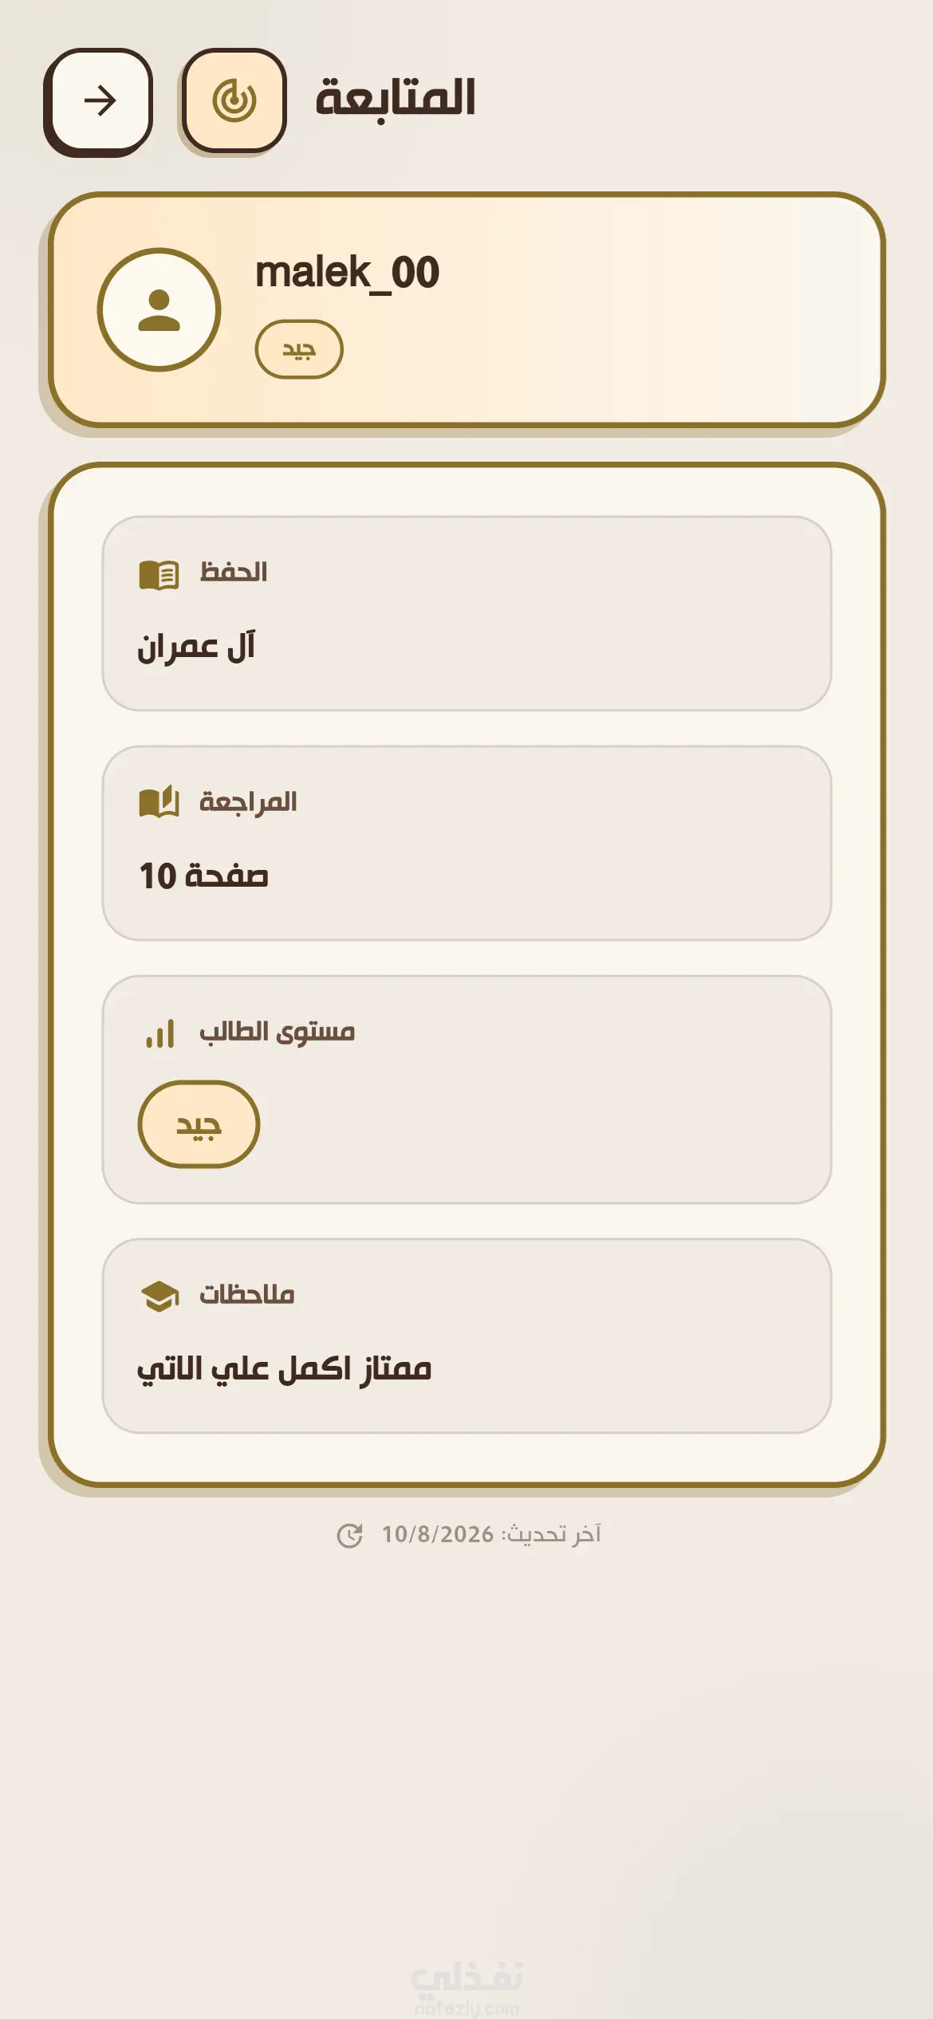Select the مستوى الطالب card
The width and height of the screenshot is (933, 2019).
coord(467,1089)
